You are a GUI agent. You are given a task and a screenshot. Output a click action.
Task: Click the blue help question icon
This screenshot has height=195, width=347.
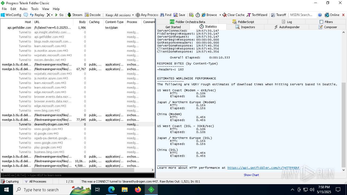320,15
